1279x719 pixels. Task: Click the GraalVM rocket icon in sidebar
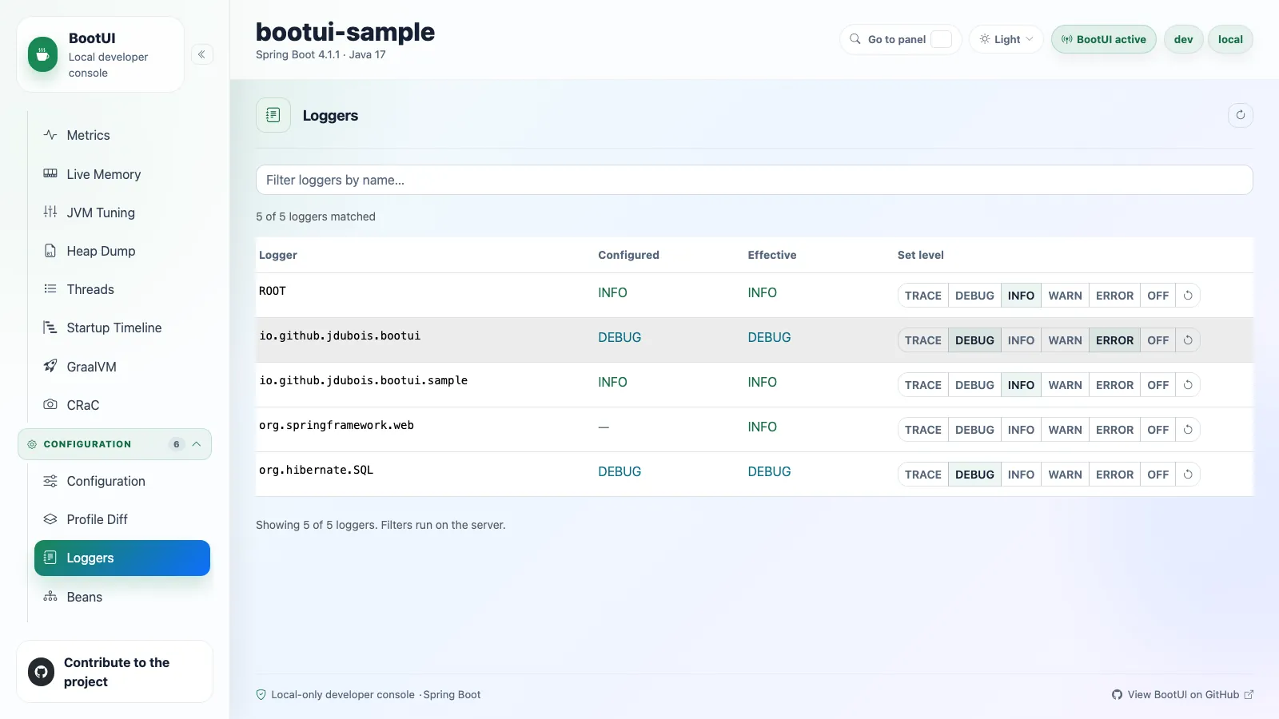(50, 367)
